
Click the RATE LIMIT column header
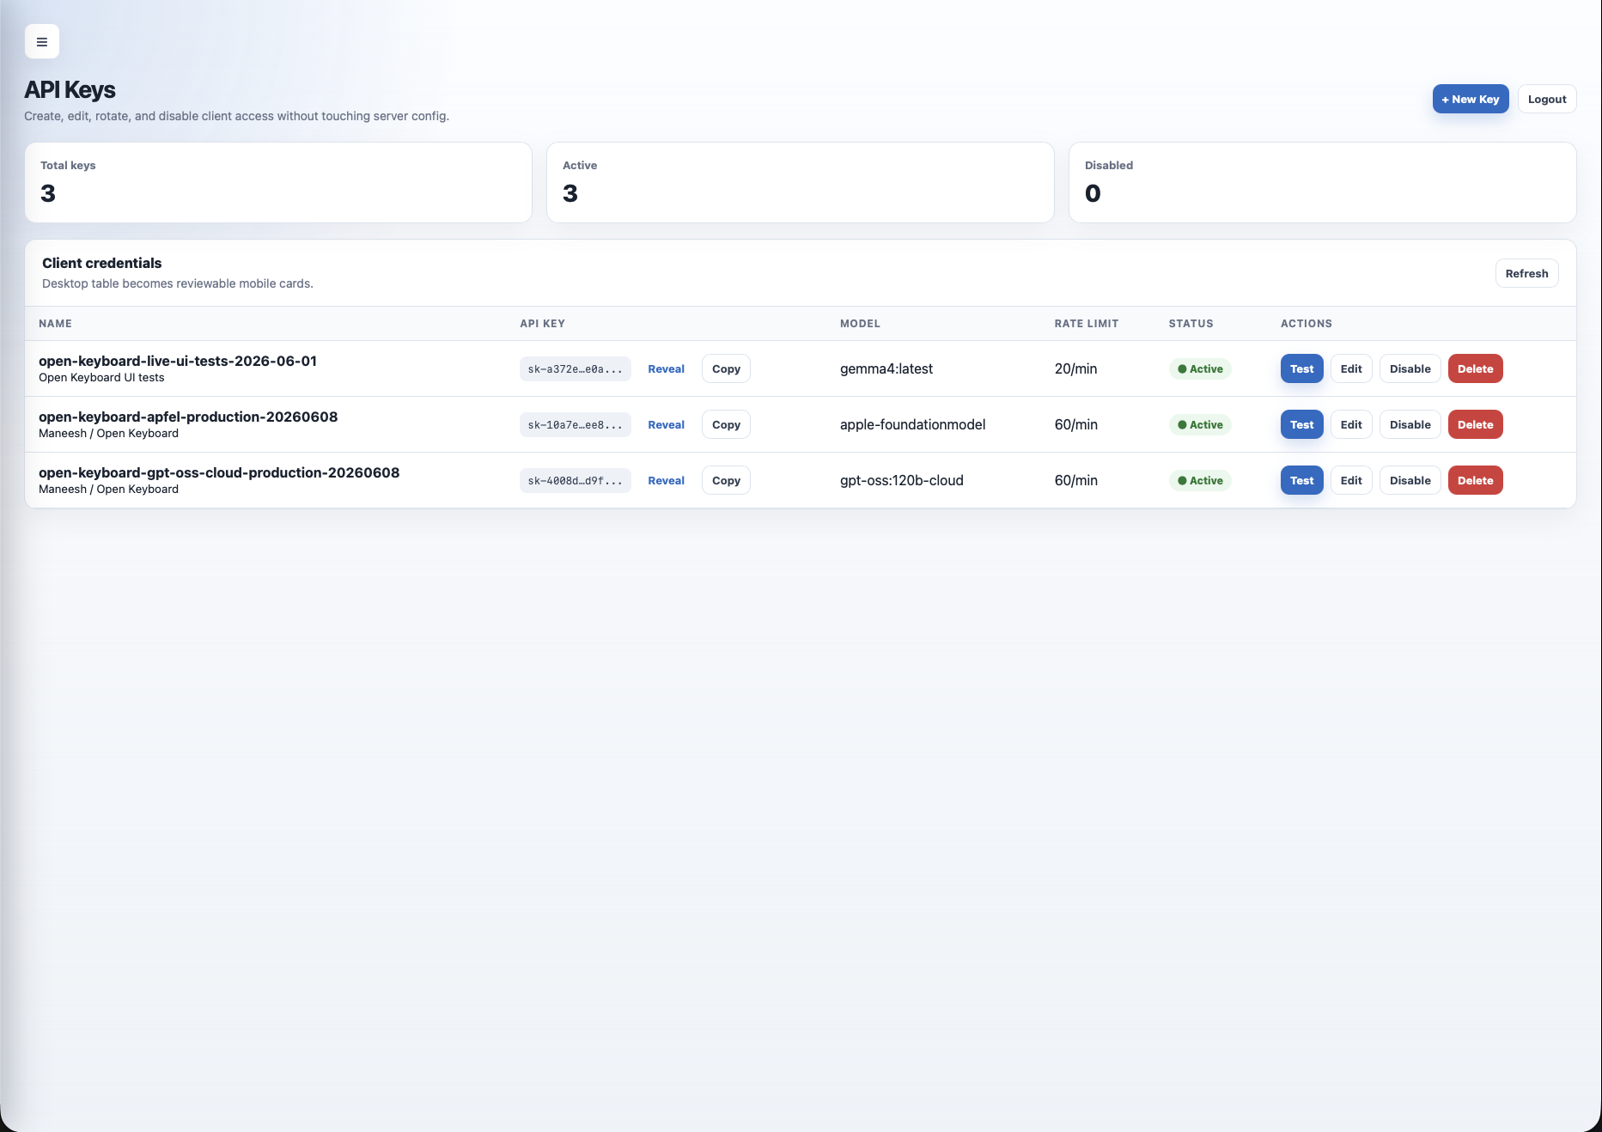1086,324
